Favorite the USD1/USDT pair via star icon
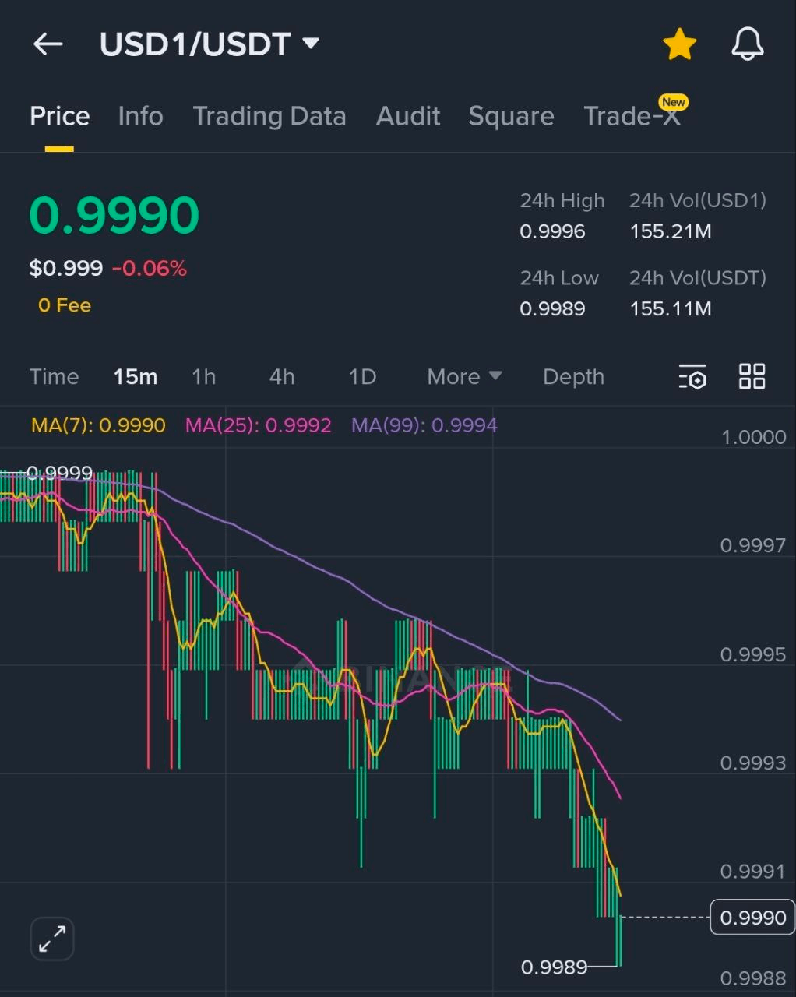Screen dimensions: 796x997 [x=679, y=44]
